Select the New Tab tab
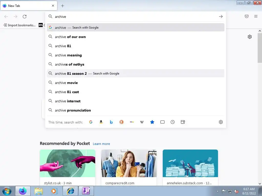This screenshot has width=262, height=196. tap(29, 6)
